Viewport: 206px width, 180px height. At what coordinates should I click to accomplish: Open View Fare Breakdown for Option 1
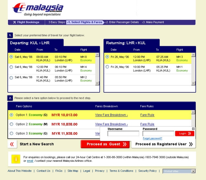pyautogui.click(x=112, y=115)
